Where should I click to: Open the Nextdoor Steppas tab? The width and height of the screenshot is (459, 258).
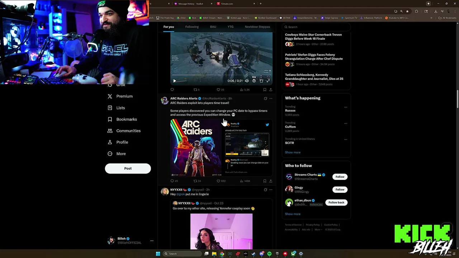pyautogui.click(x=257, y=27)
